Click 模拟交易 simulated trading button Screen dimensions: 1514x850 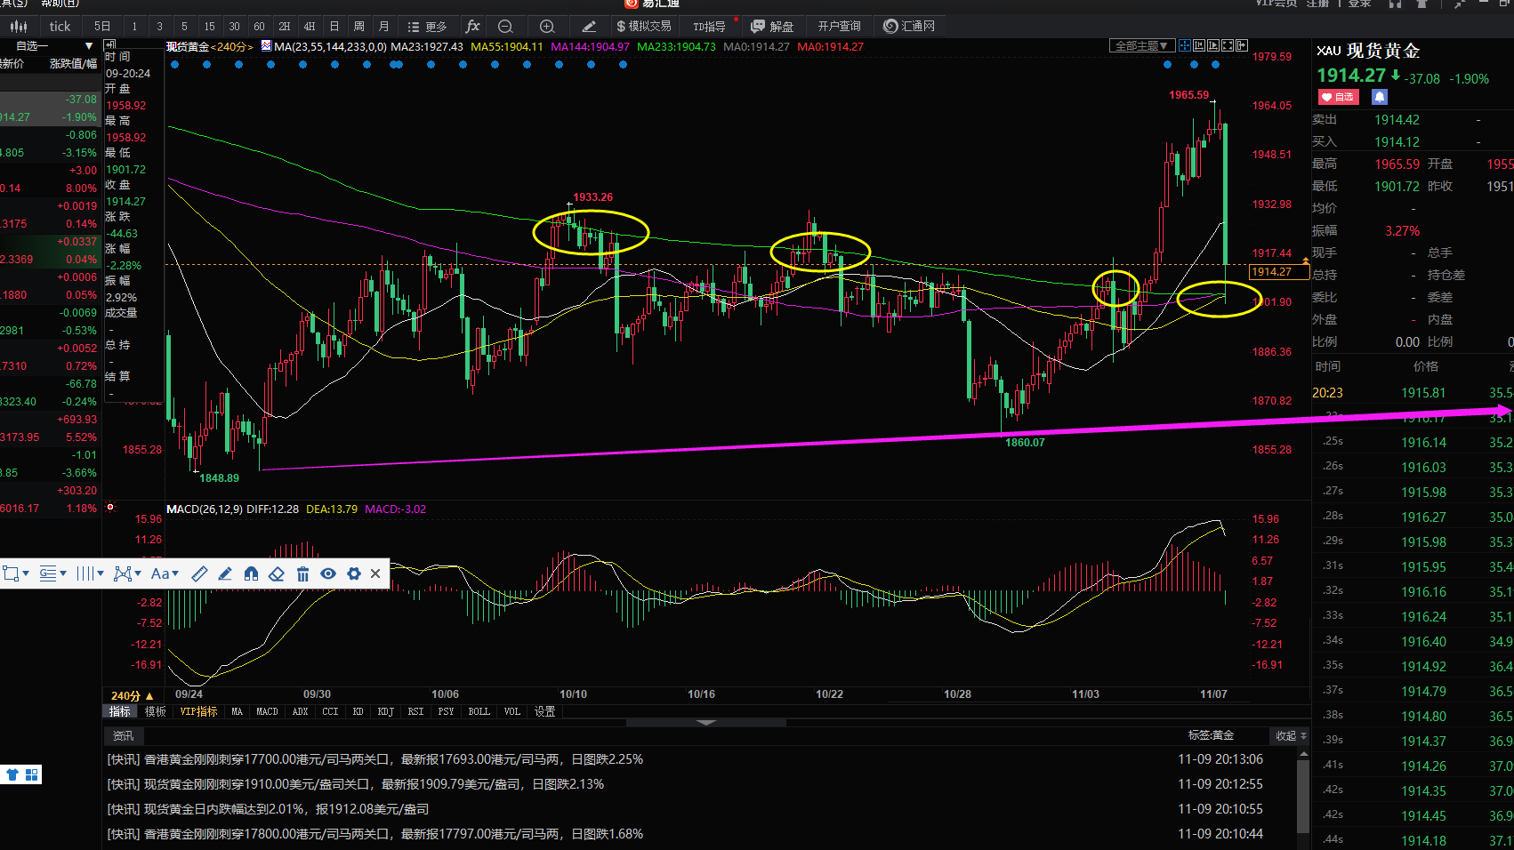tap(644, 26)
